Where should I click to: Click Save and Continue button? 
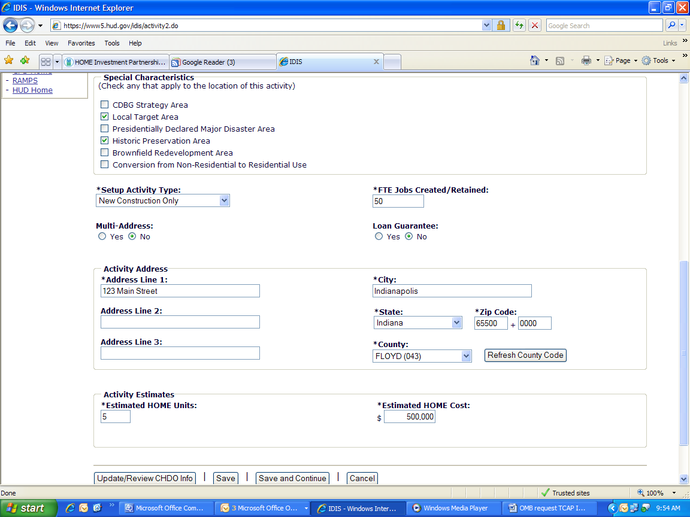(293, 478)
